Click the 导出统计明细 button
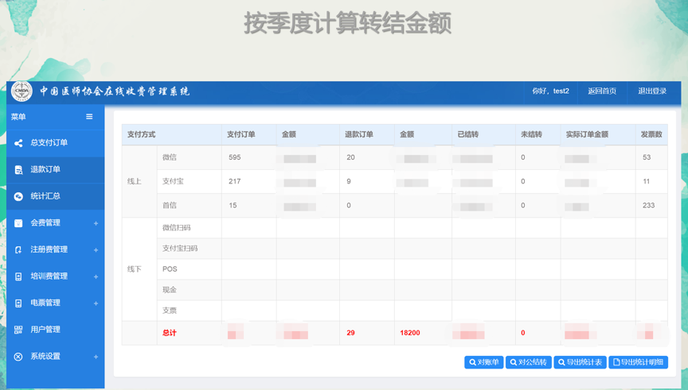The image size is (688, 390). coord(638,362)
